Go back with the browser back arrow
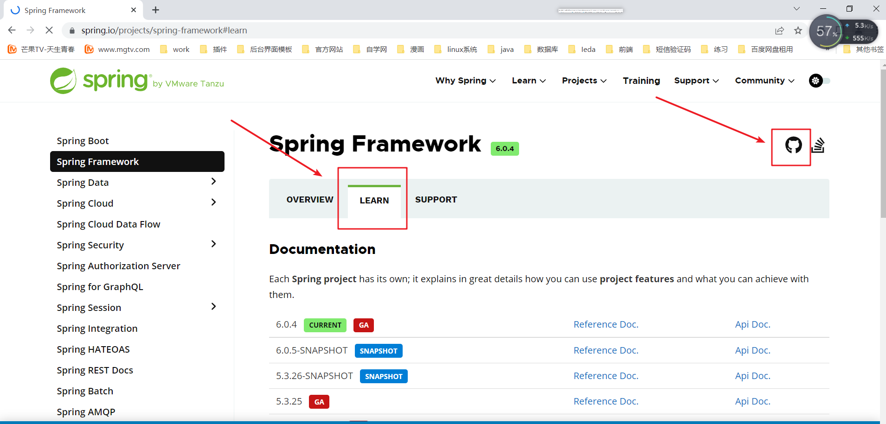 [12, 30]
